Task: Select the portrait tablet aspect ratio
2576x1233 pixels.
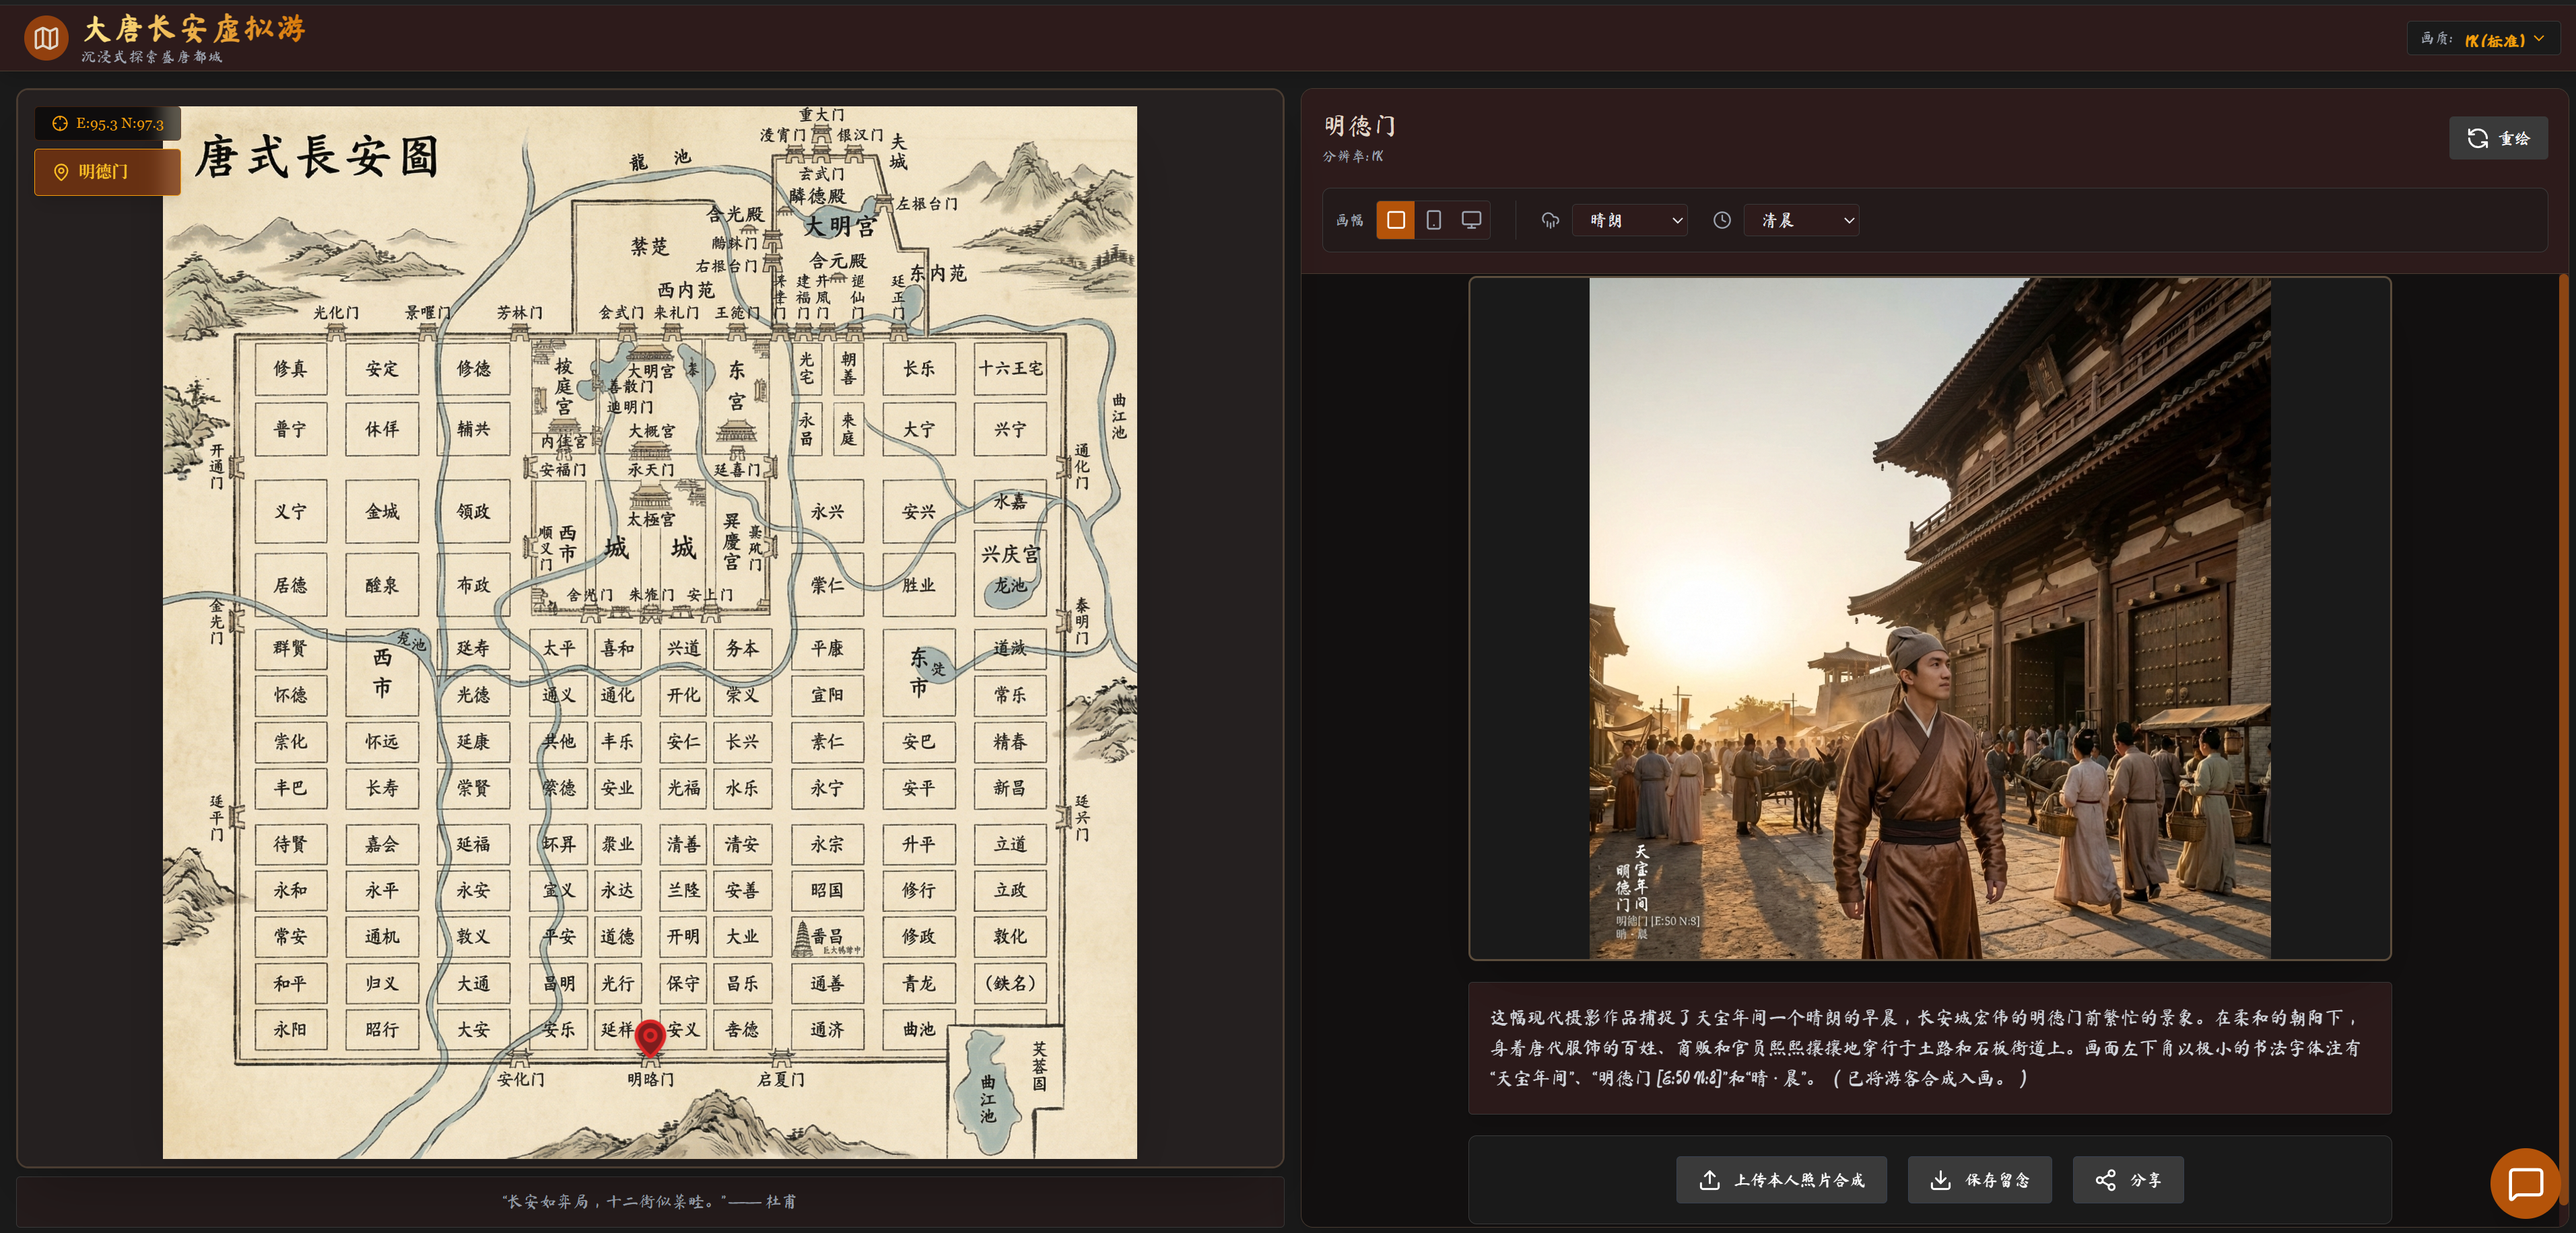Action: tap(1433, 220)
